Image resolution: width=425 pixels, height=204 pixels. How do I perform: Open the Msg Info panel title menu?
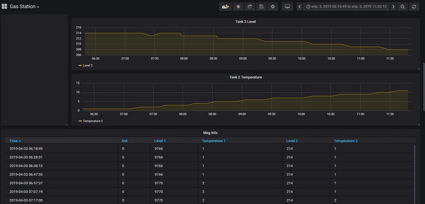tap(210, 133)
